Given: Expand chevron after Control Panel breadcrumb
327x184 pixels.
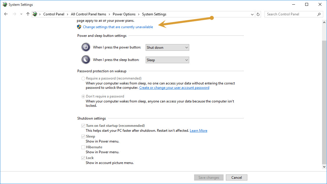Looking at the screenshot, I should click(67, 14).
